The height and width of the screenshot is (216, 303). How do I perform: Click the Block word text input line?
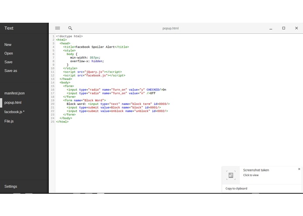(x=118, y=104)
